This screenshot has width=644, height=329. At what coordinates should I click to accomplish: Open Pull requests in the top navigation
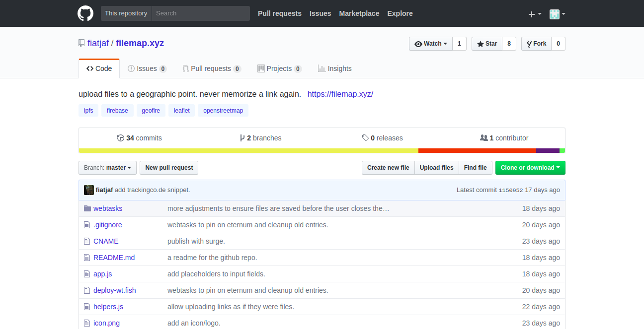click(280, 13)
